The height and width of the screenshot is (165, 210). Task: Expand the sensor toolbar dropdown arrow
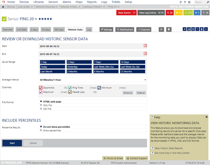coord(206,29)
